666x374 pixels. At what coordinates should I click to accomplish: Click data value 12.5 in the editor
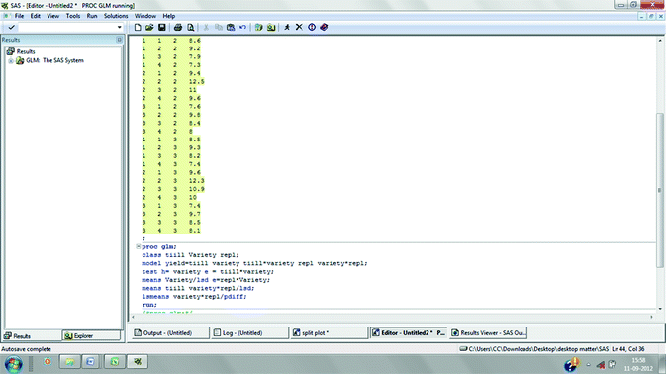pos(196,81)
